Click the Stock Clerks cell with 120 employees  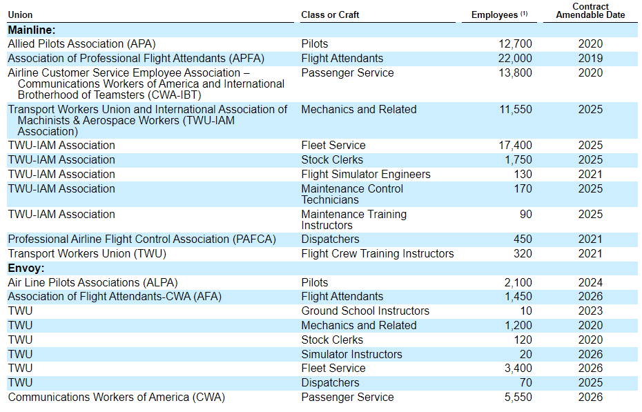point(332,340)
